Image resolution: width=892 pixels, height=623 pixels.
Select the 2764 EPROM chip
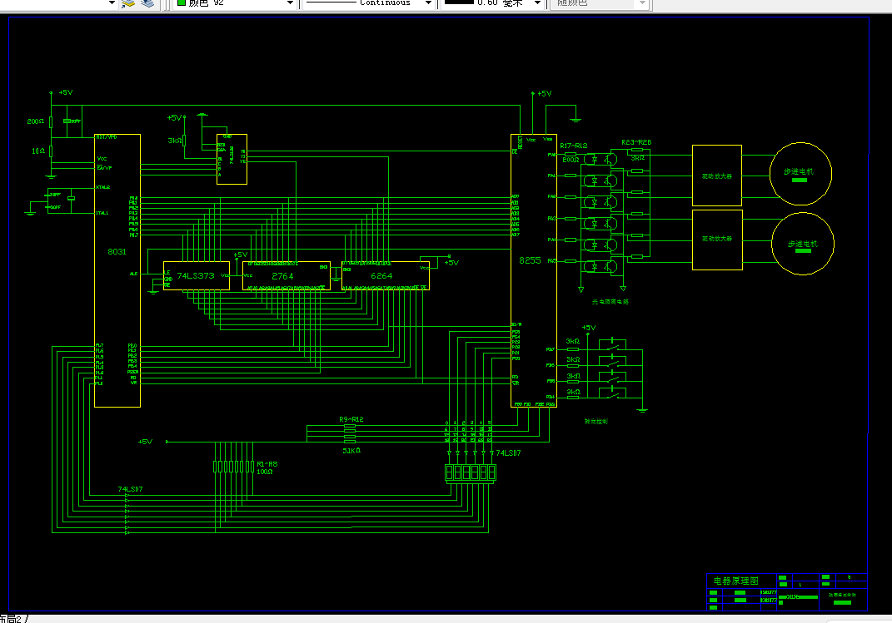point(287,276)
